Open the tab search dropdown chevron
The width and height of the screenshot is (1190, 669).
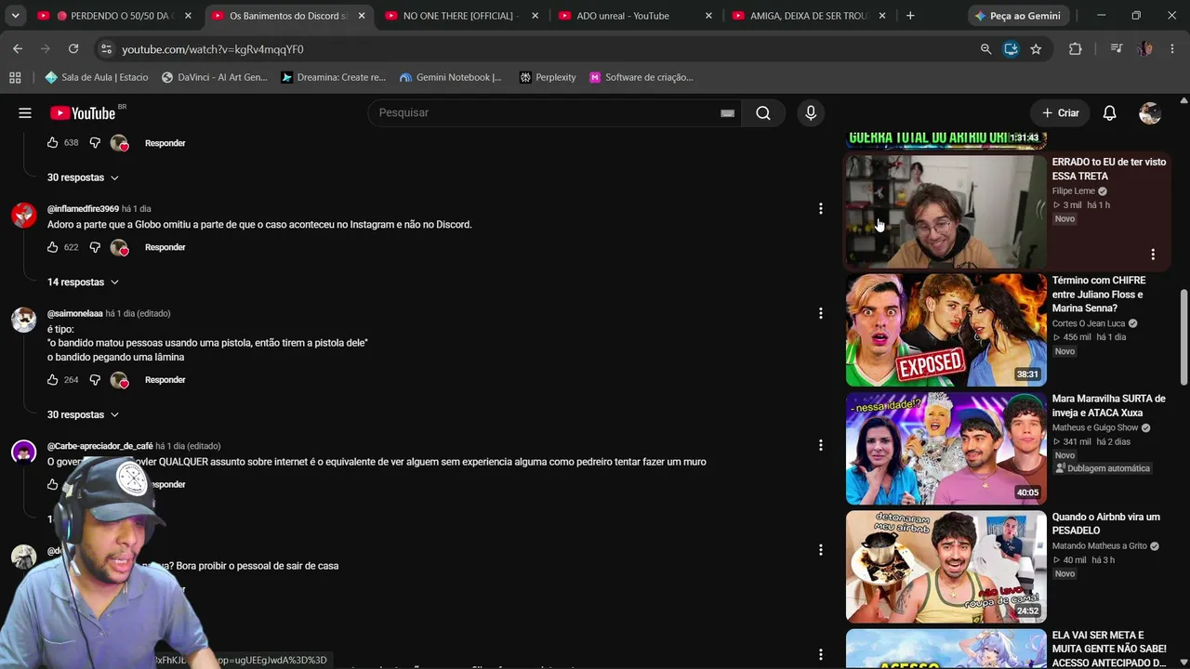click(15, 16)
